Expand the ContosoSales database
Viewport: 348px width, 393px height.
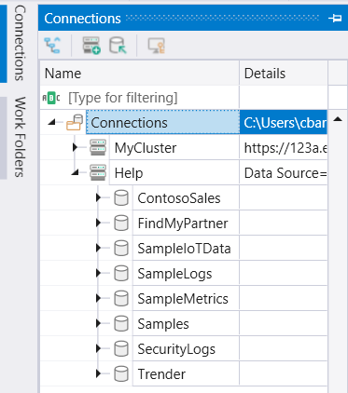coord(98,197)
